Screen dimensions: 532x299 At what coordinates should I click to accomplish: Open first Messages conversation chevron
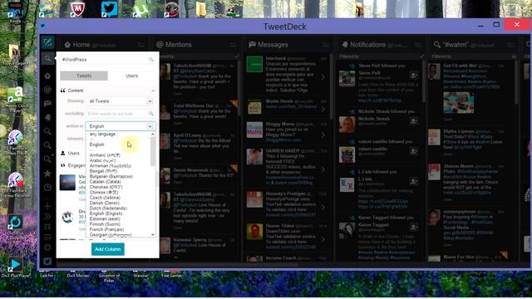pyautogui.click(x=323, y=77)
